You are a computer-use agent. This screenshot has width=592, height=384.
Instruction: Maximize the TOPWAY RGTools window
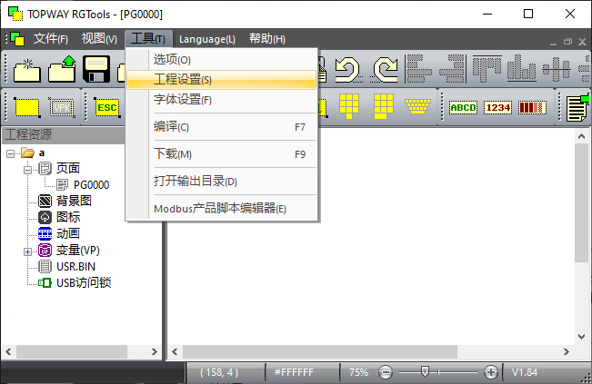tap(528, 14)
